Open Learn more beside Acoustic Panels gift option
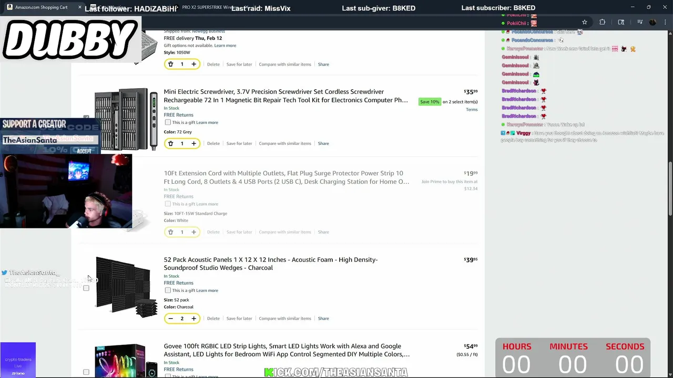 pos(207,290)
